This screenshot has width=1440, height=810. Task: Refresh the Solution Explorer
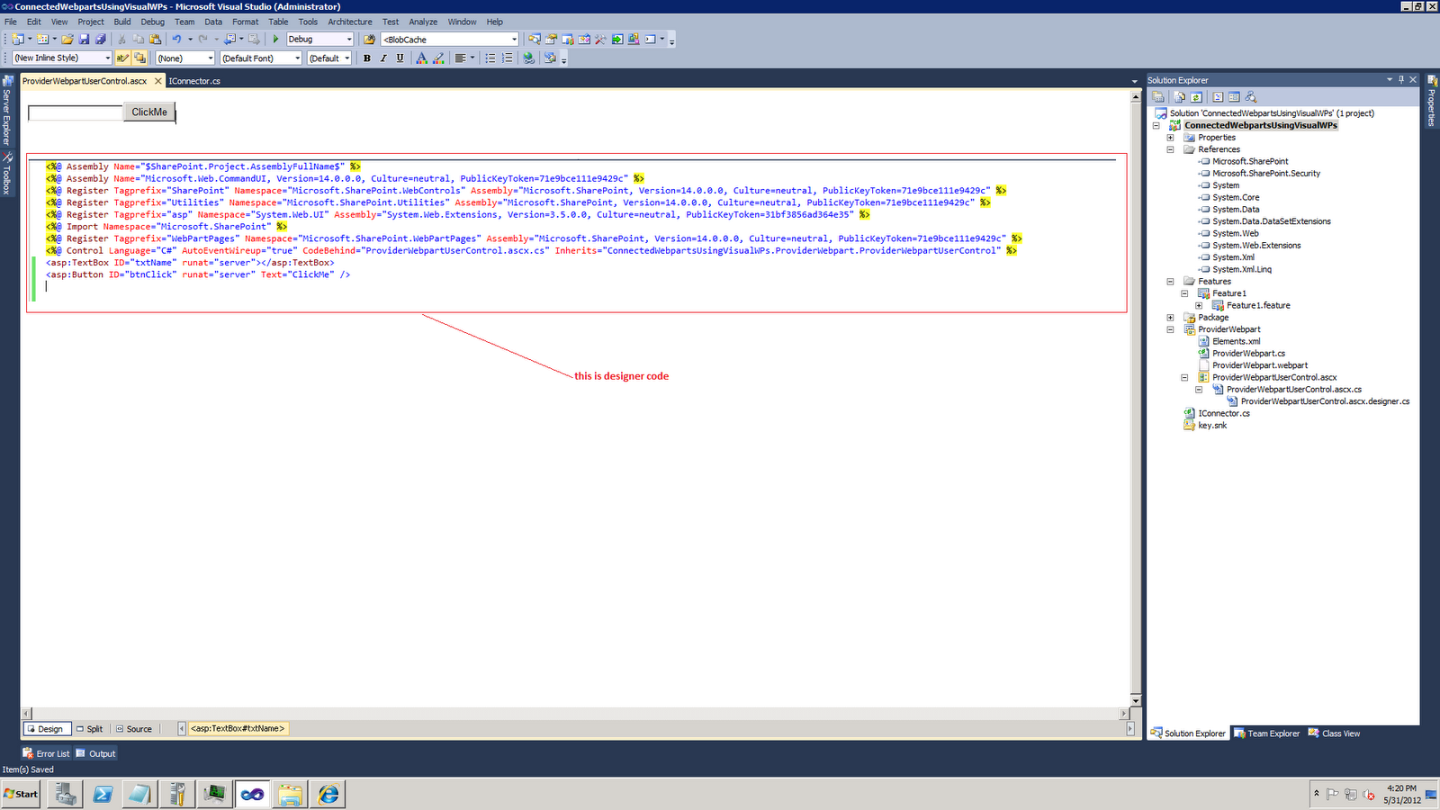(x=1196, y=97)
